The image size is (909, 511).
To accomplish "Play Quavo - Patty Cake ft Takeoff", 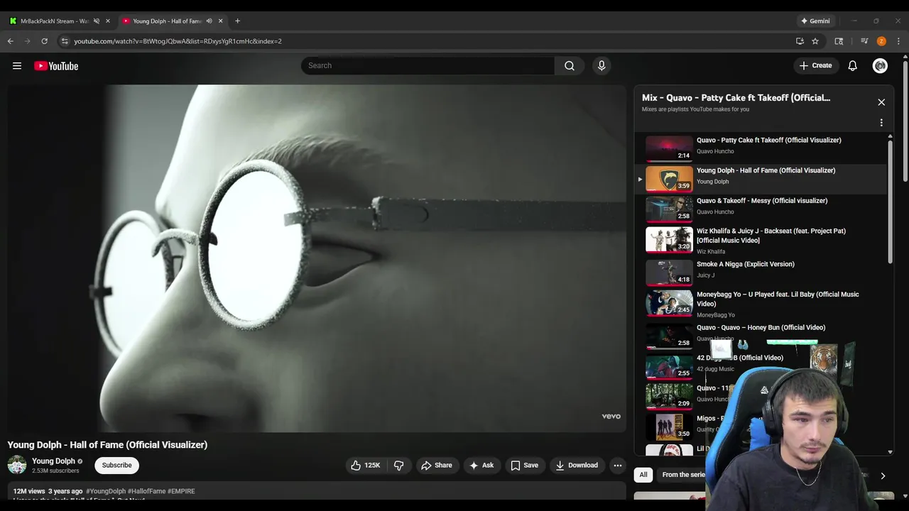I will pyautogui.click(x=761, y=149).
